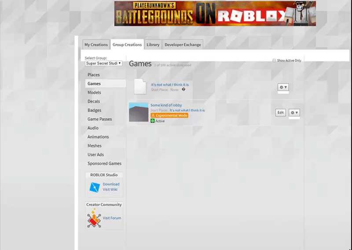352x250 pixels.
Task: Open the lobby's Start Place link
Action: [x=187, y=110]
